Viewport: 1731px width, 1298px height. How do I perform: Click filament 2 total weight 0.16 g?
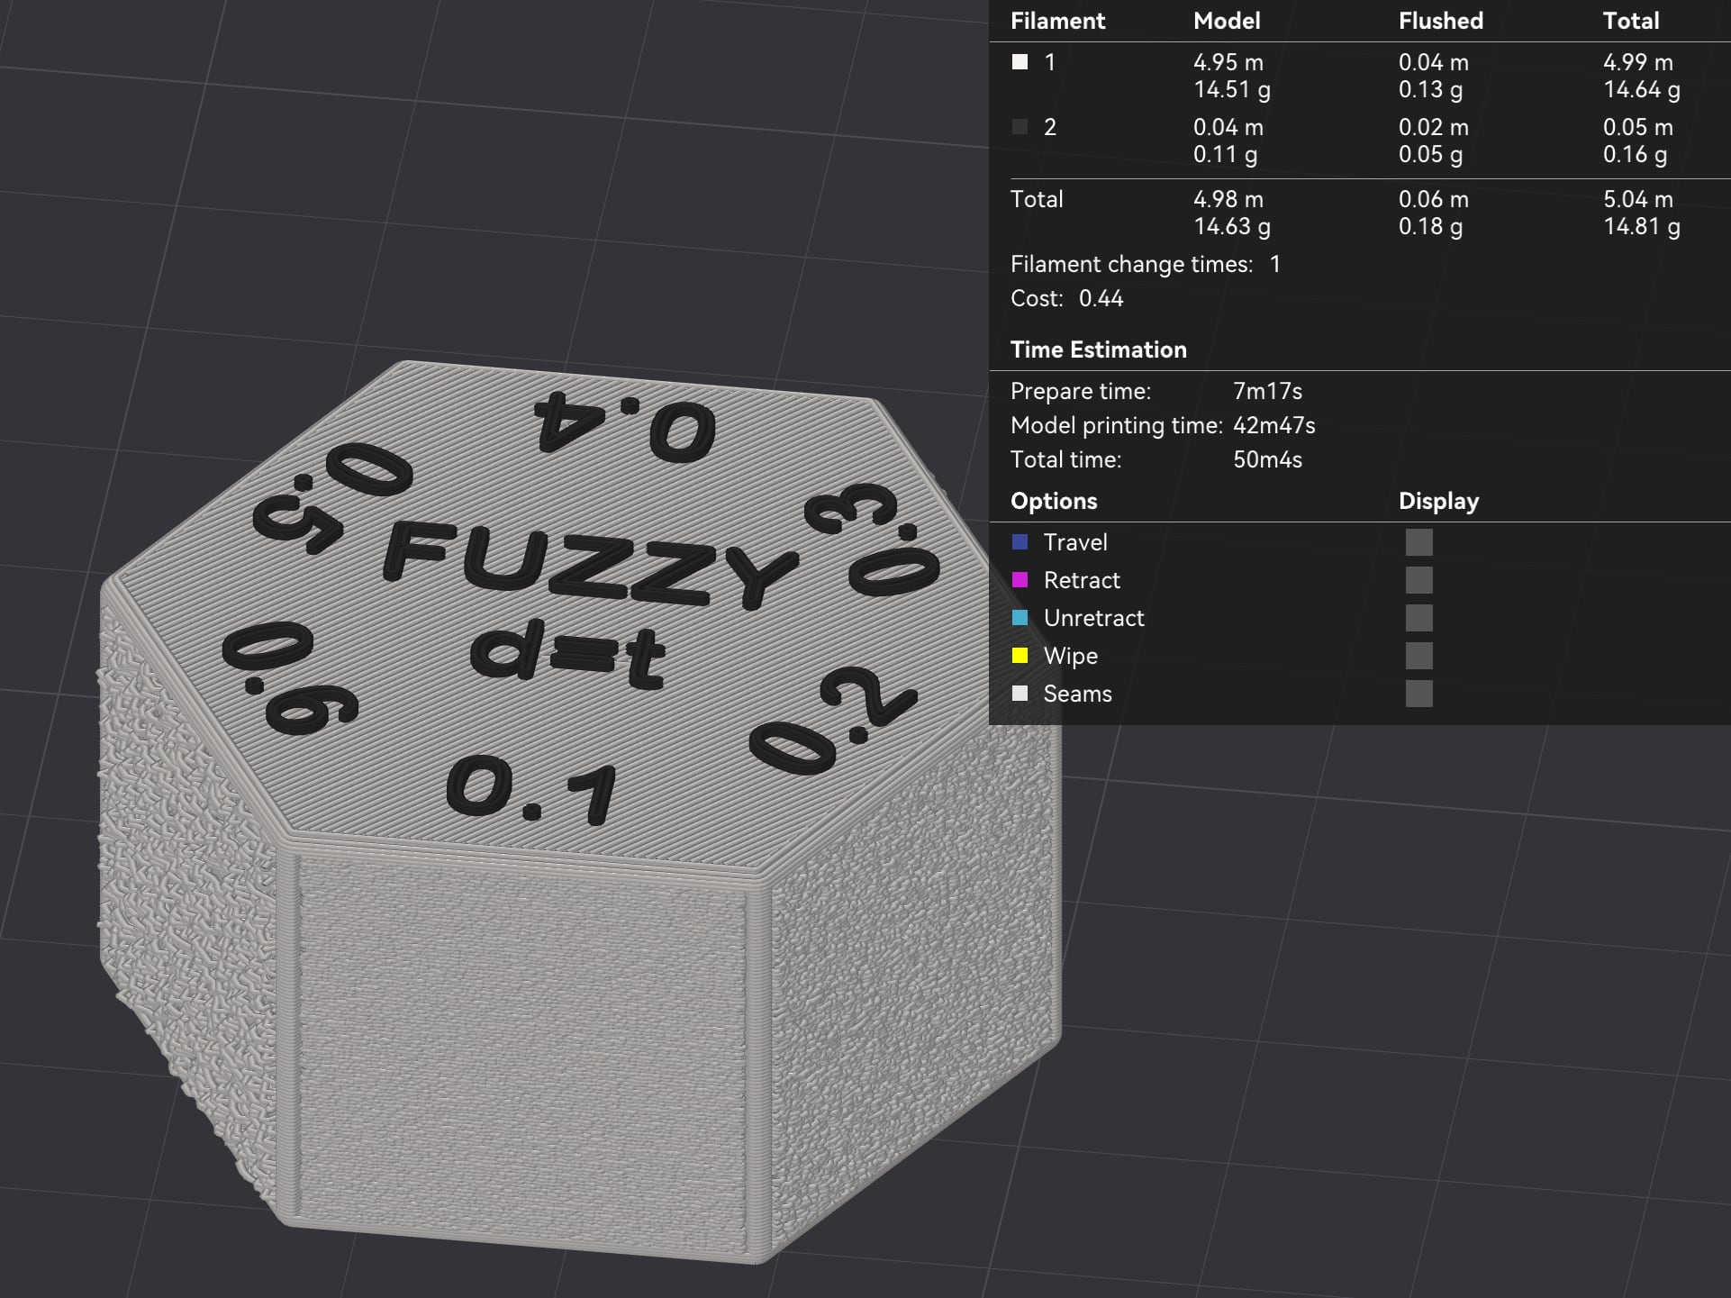1635,154
